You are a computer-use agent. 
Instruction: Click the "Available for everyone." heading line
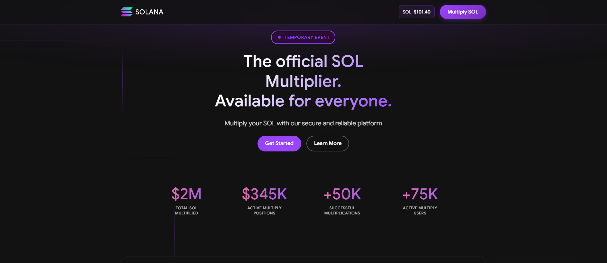[x=303, y=101]
